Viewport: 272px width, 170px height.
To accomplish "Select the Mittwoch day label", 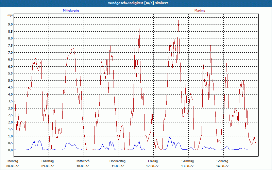I will [x=83, y=161].
